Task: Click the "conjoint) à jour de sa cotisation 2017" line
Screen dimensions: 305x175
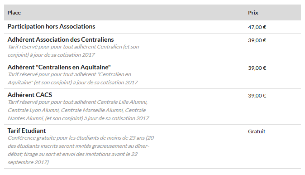Action: (x=51, y=55)
